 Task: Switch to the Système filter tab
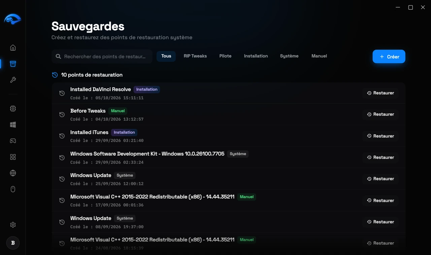[x=289, y=56]
